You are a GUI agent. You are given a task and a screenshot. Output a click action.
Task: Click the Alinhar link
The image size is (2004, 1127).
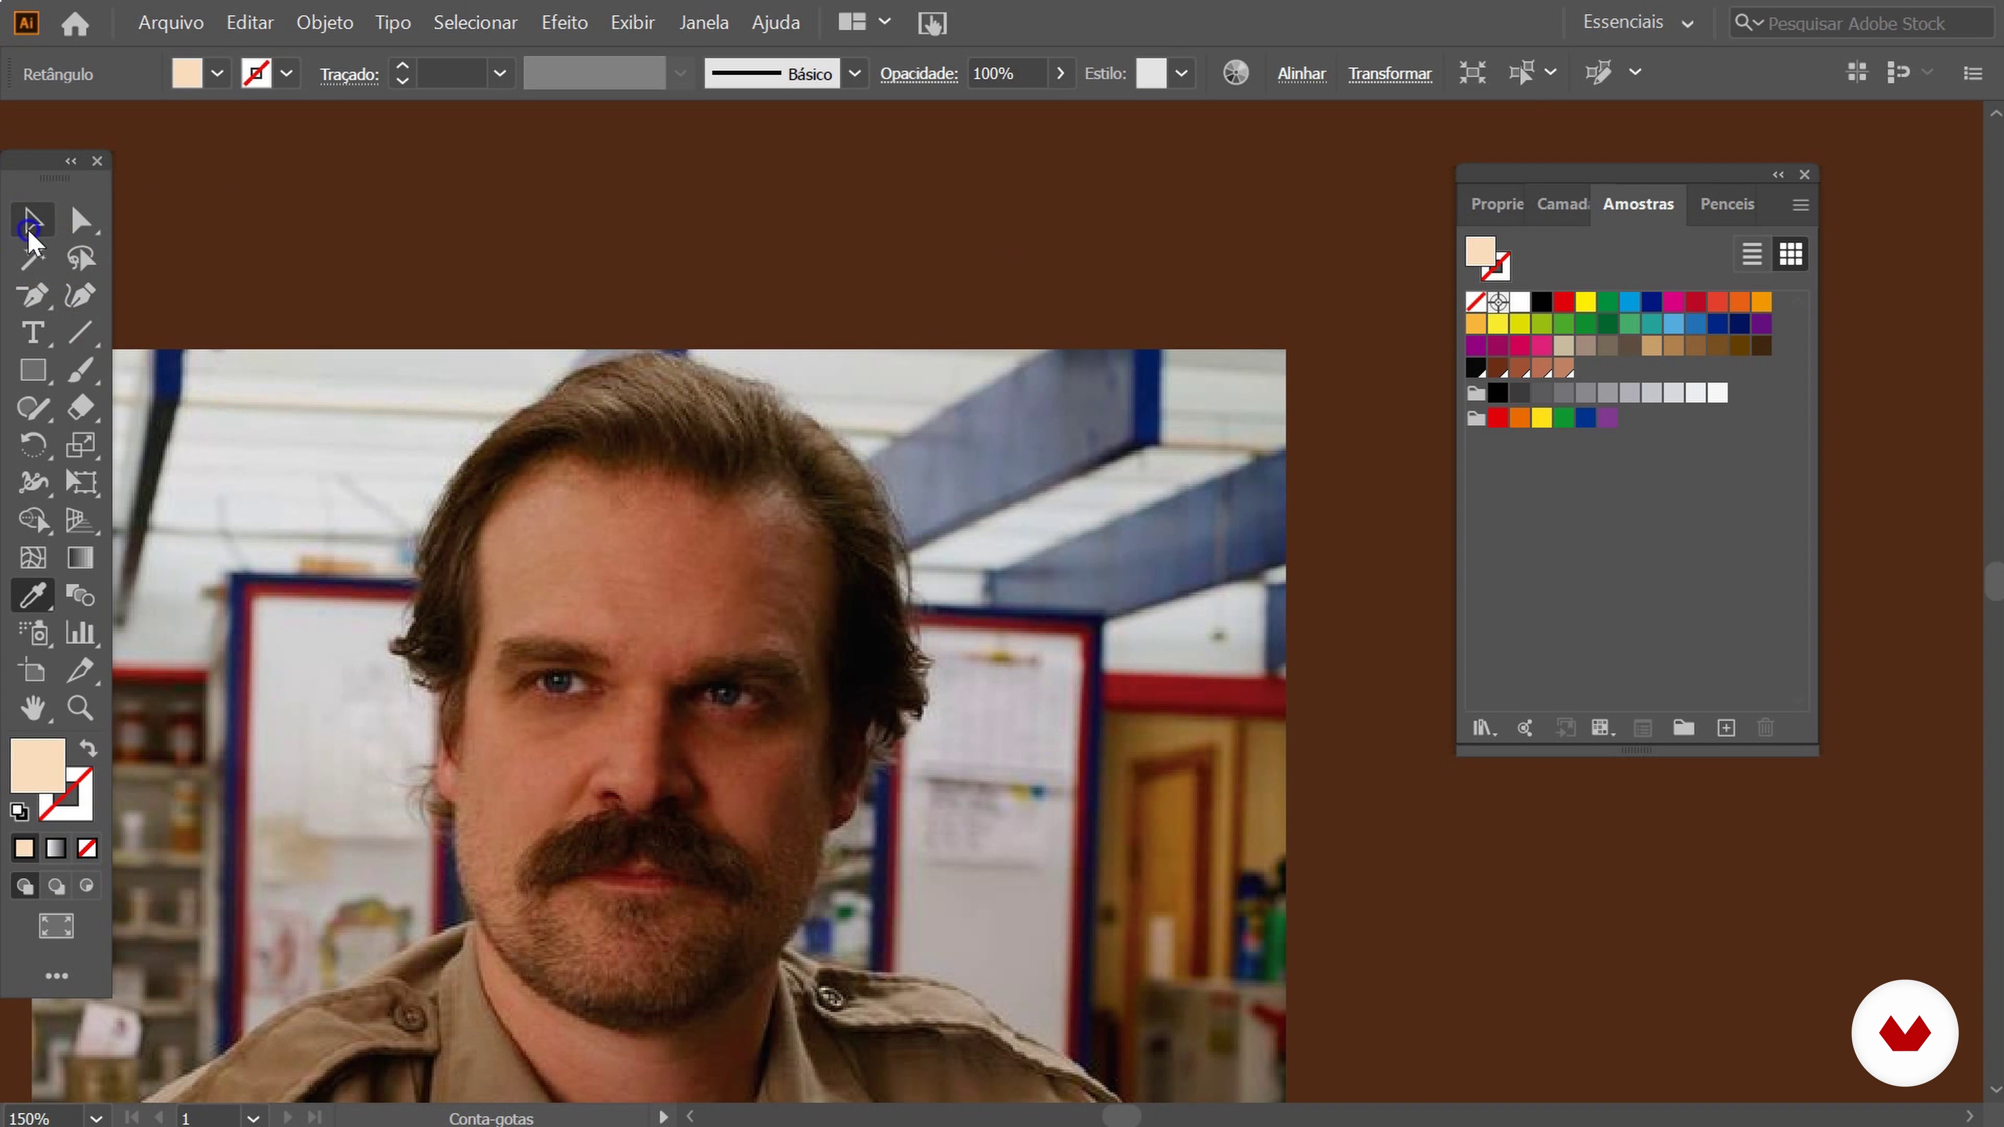click(x=1302, y=74)
